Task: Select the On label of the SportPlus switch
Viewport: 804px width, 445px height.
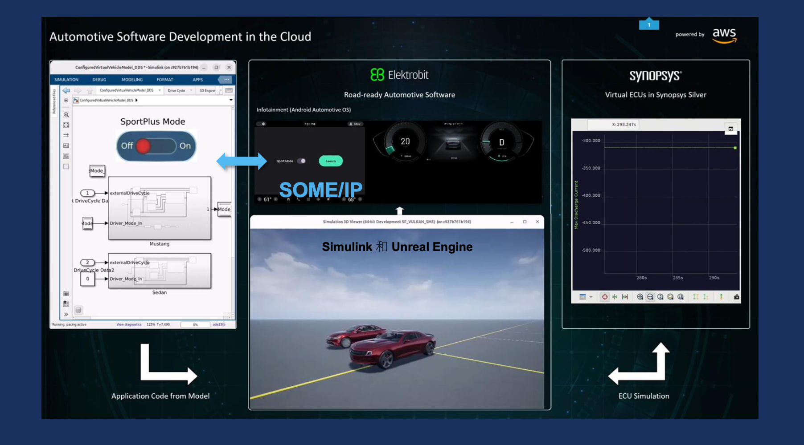Action: [185, 146]
